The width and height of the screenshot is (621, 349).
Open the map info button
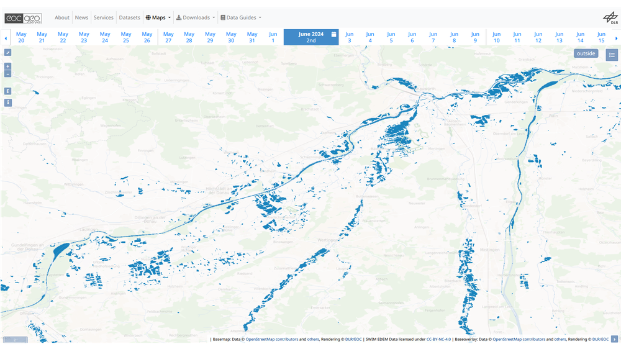tap(7, 102)
